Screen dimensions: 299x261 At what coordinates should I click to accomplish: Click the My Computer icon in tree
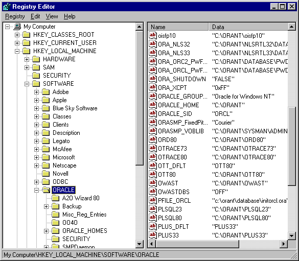(17, 27)
